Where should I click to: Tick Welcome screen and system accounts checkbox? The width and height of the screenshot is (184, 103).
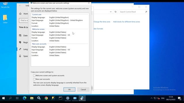(34, 76)
